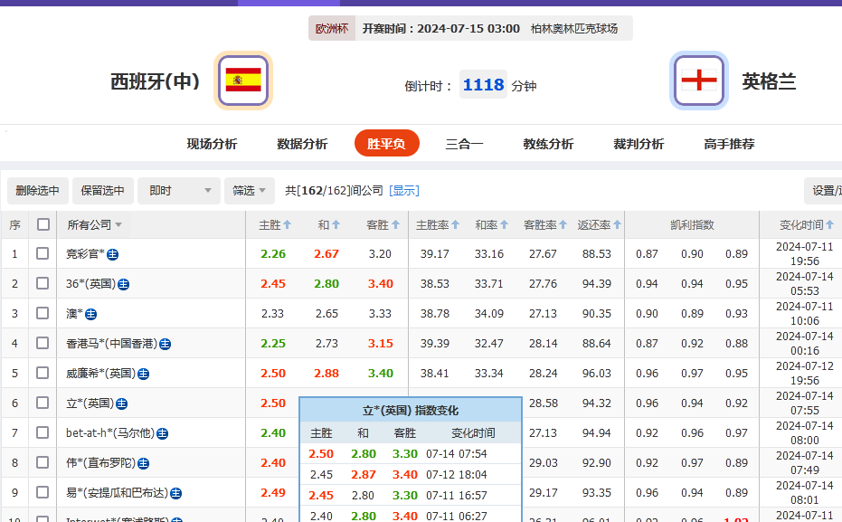Click the globe icon beside bet-at-h*(马尔他)
842x522 pixels.
tap(162, 432)
